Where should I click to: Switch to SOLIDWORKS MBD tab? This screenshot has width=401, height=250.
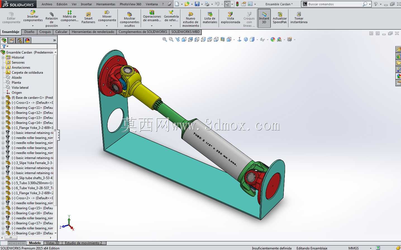pyautogui.click(x=185, y=32)
